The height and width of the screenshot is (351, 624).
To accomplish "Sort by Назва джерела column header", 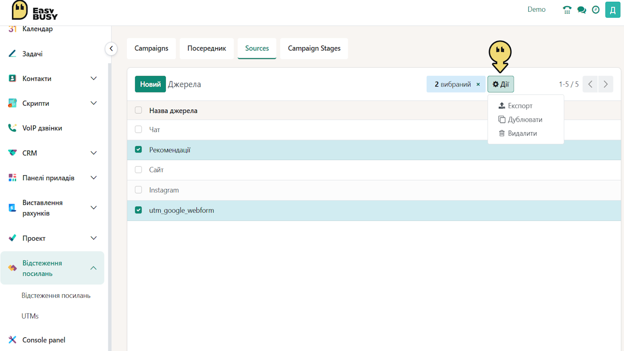I will tap(173, 111).
